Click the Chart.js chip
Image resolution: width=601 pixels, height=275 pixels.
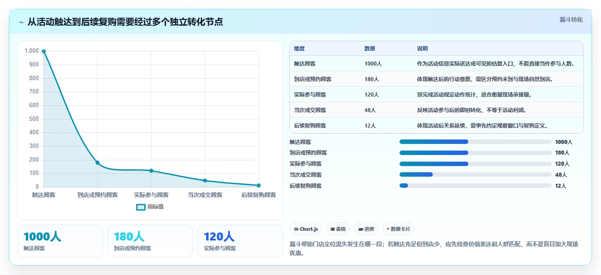[306, 229]
